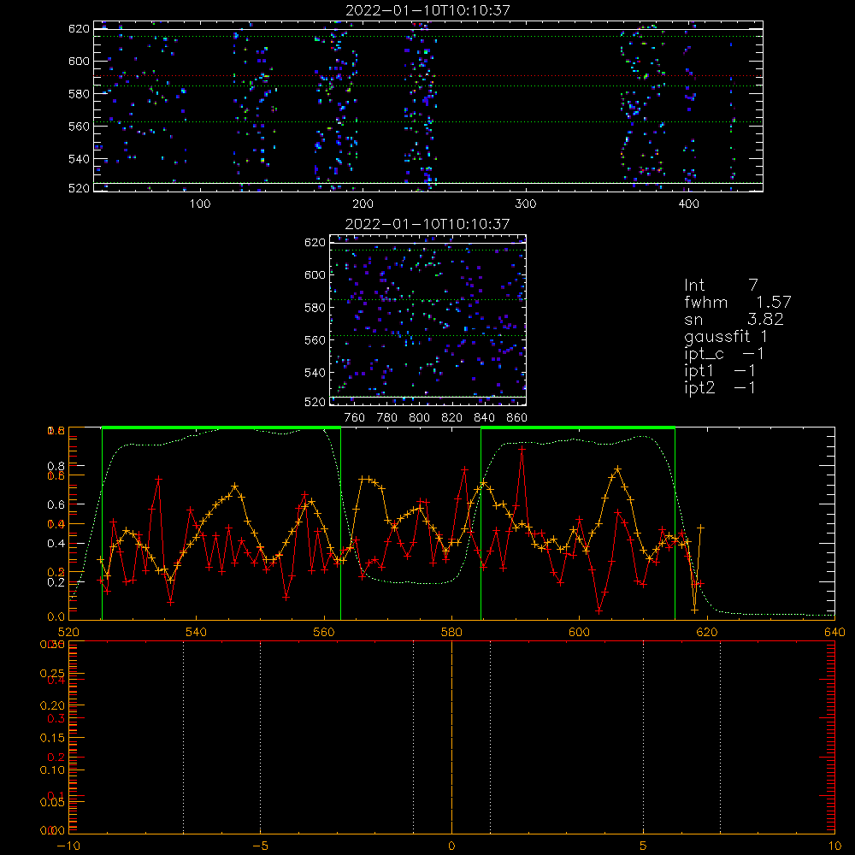
Task: Click x-axis label 820 under middle image
Action: [x=452, y=418]
